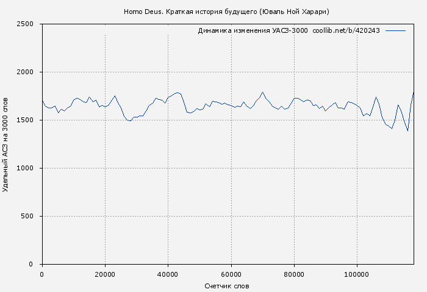Click the chart title "Homo Deus"
This screenshot has height=292, width=427.
click(x=231, y=12)
